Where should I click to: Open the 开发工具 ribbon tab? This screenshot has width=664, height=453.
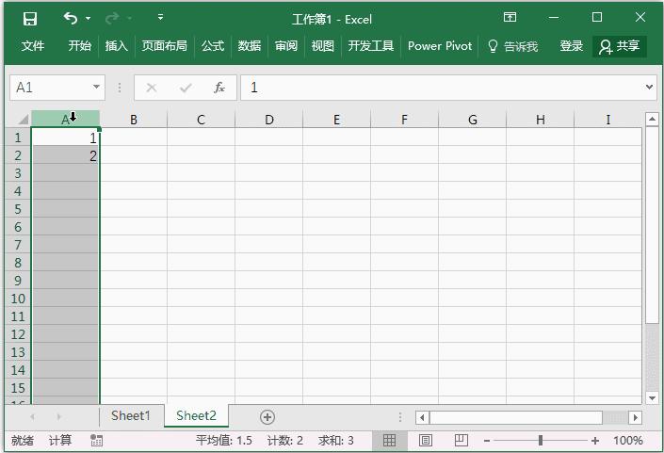point(370,46)
